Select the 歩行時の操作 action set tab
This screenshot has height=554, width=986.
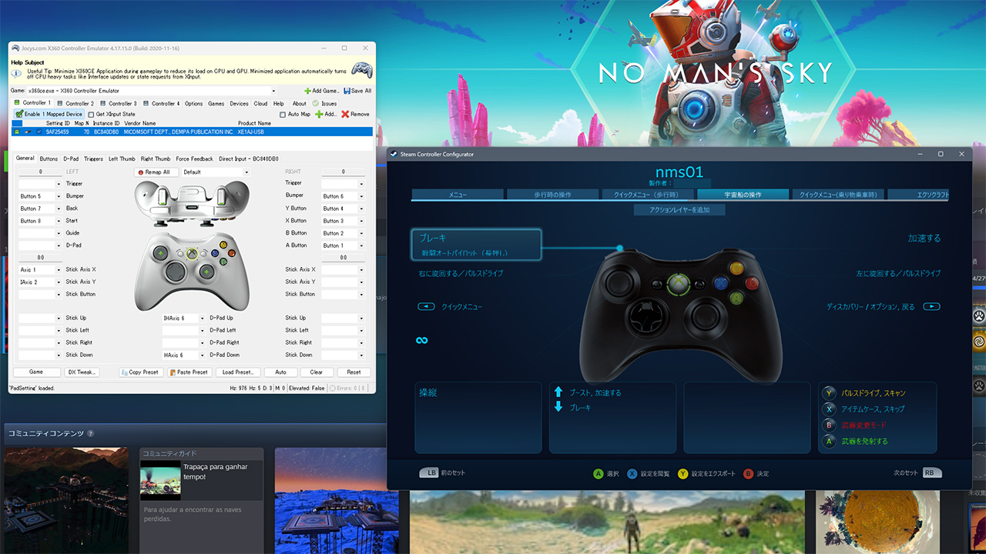point(552,195)
